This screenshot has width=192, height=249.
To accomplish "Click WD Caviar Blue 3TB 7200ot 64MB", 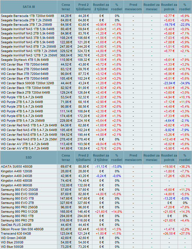I will tap(25, 74).
